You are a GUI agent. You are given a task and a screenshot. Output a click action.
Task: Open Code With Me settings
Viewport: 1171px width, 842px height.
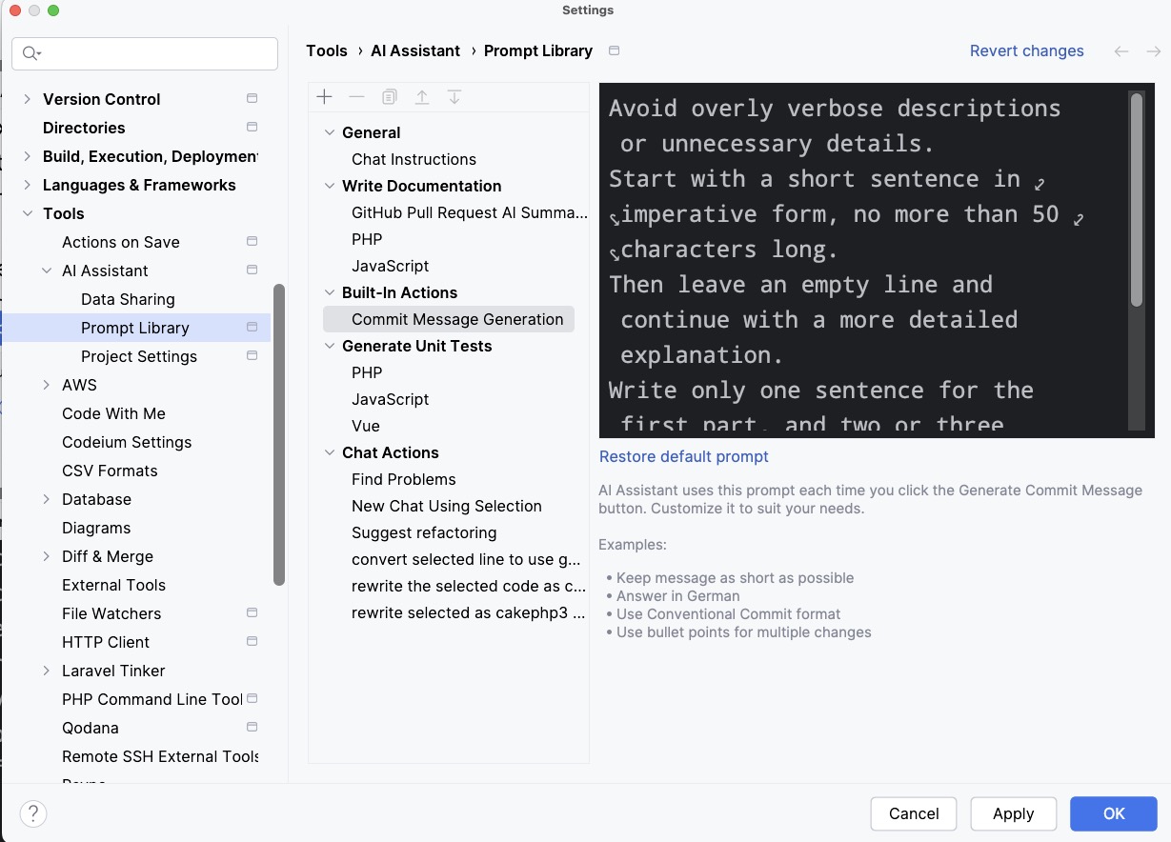(113, 413)
